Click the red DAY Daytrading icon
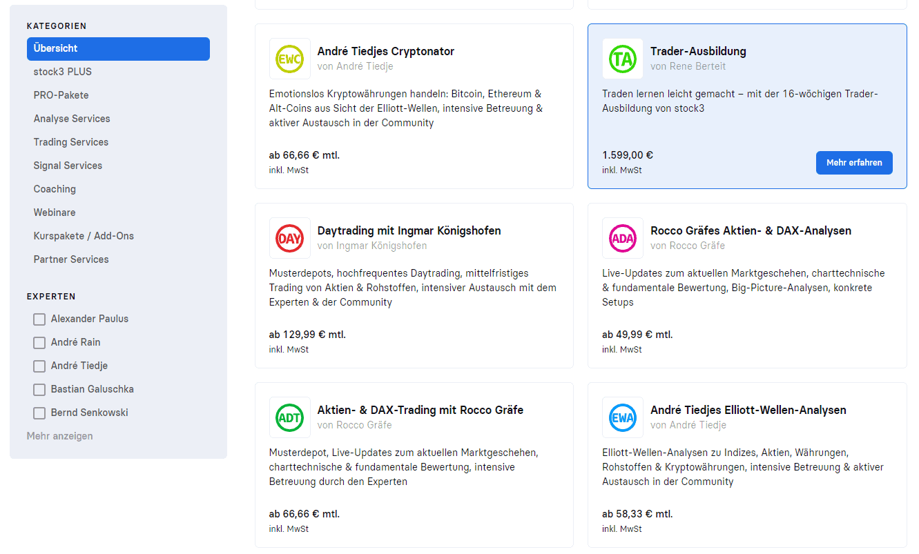919x554 pixels. 289,238
